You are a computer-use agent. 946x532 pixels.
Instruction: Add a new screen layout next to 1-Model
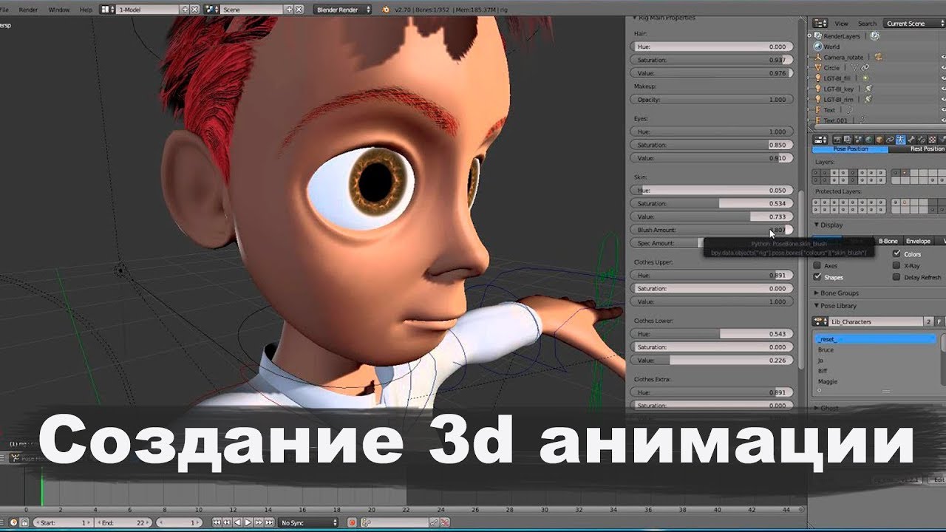[185, 10]
